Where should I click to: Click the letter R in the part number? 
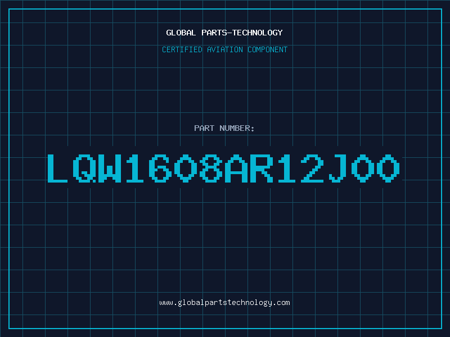click(x=262, y=168)
